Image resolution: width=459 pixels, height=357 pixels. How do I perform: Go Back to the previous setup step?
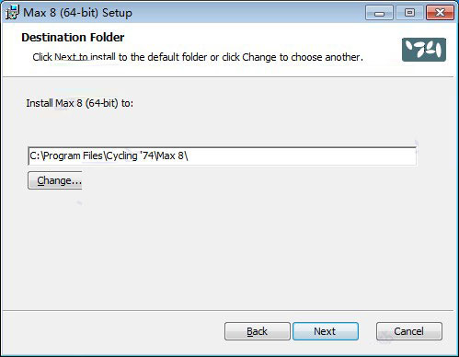click(257, 331)
